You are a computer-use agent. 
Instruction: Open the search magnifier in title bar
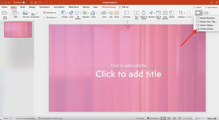212,2
